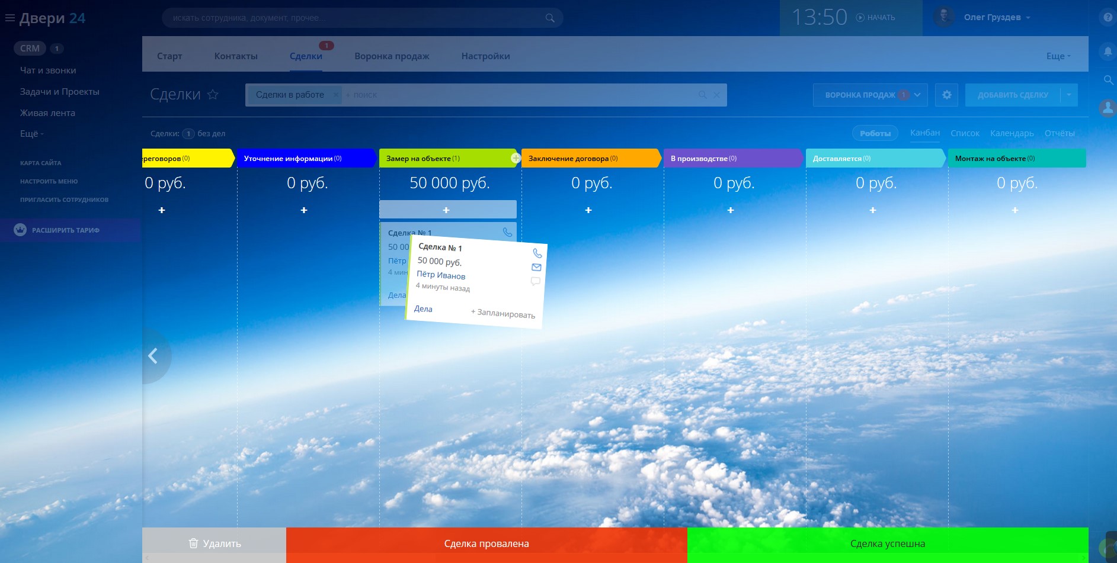Open the Настройки tab
Screen dimensions: 1117x563
coord(485,56)
